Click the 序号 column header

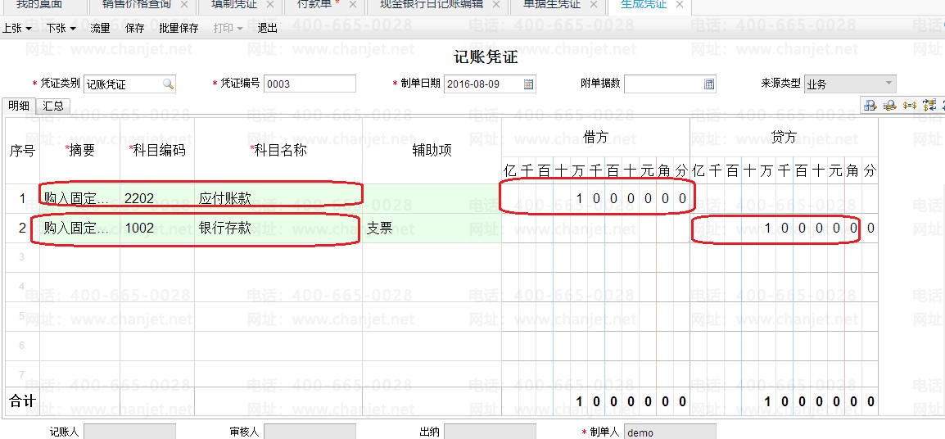[22, 151]
